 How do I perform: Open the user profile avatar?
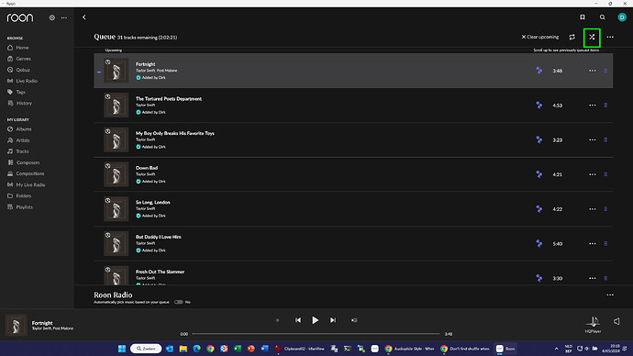(622, 17)
